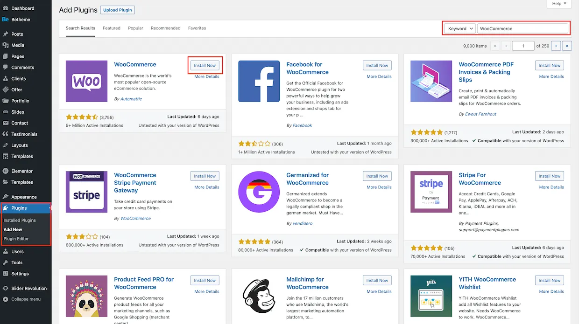Install Stripe For WooCommerce plugin
The width and height of the screenshot is (579, 324).
click(x=550, y=176)
